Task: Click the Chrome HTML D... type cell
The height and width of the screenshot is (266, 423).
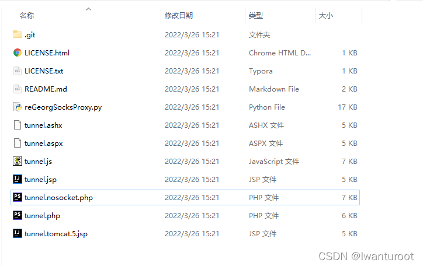Action: point(280,52)
